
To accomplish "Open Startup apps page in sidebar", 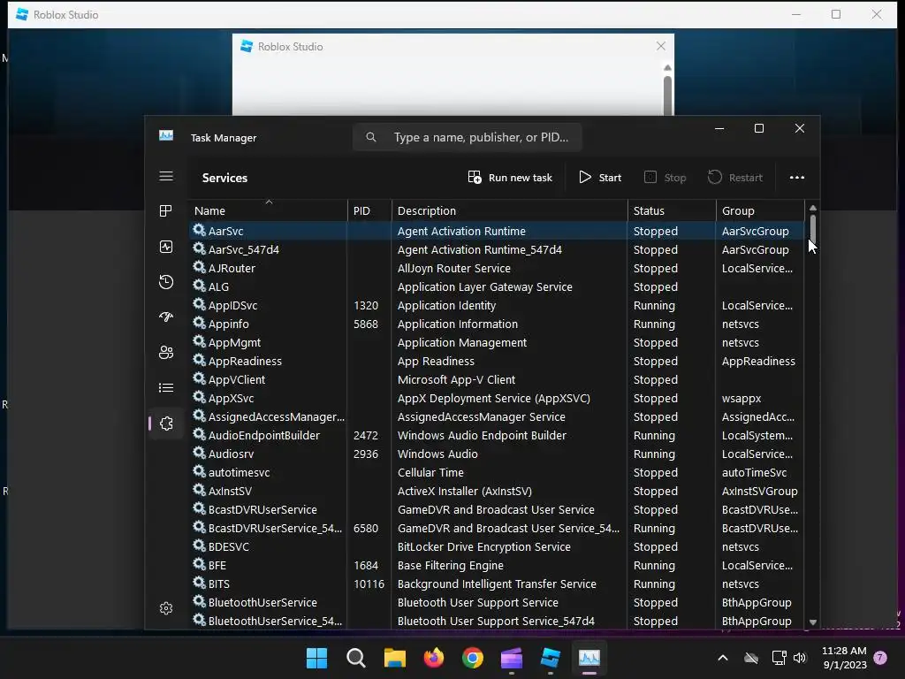I will click(x=166, y=317).
